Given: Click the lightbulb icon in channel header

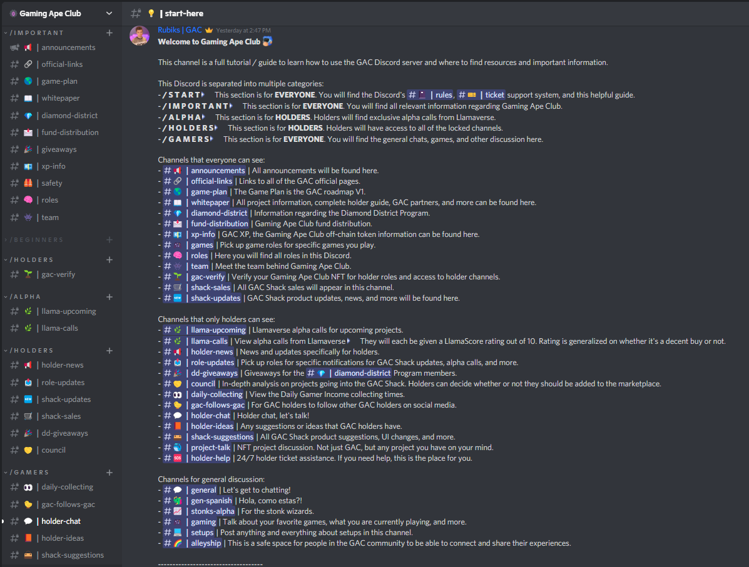Looking at the screenshot, I should click(x=151, y=13).
